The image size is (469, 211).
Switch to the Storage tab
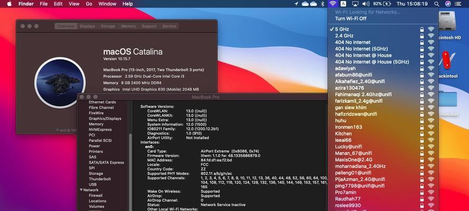(x=108, y=26)
